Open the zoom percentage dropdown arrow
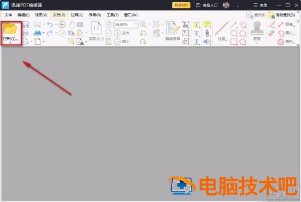Viewport: 301px width, 202px height. (x=136, y=25)
